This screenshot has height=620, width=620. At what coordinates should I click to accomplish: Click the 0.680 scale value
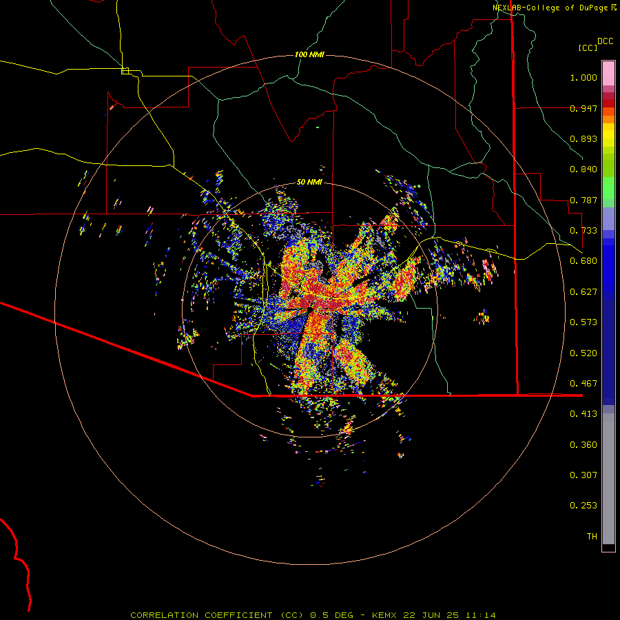point(583,261)
